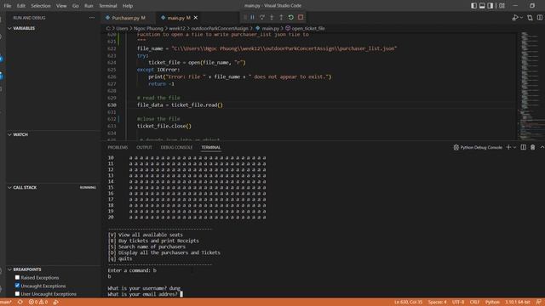The width and height of the screenshot is (545, 306).
Task: Open Customize Layout menu
Action: click(x=502, y=6)
